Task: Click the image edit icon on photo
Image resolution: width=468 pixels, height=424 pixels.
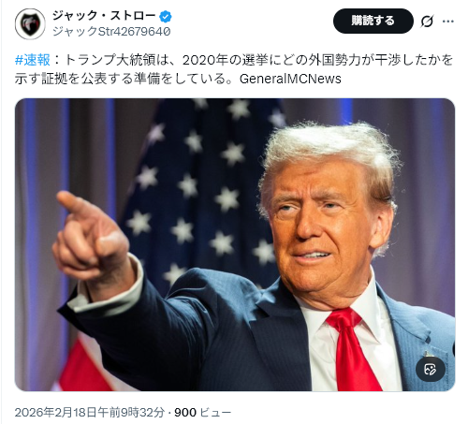Action: point(431,370)
